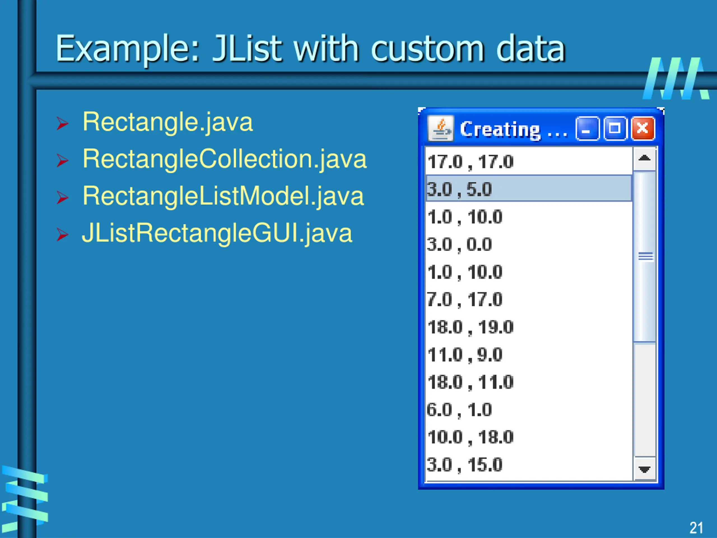Click the JListRectangleGUI.java bullet text

click(x=217, y=233)
